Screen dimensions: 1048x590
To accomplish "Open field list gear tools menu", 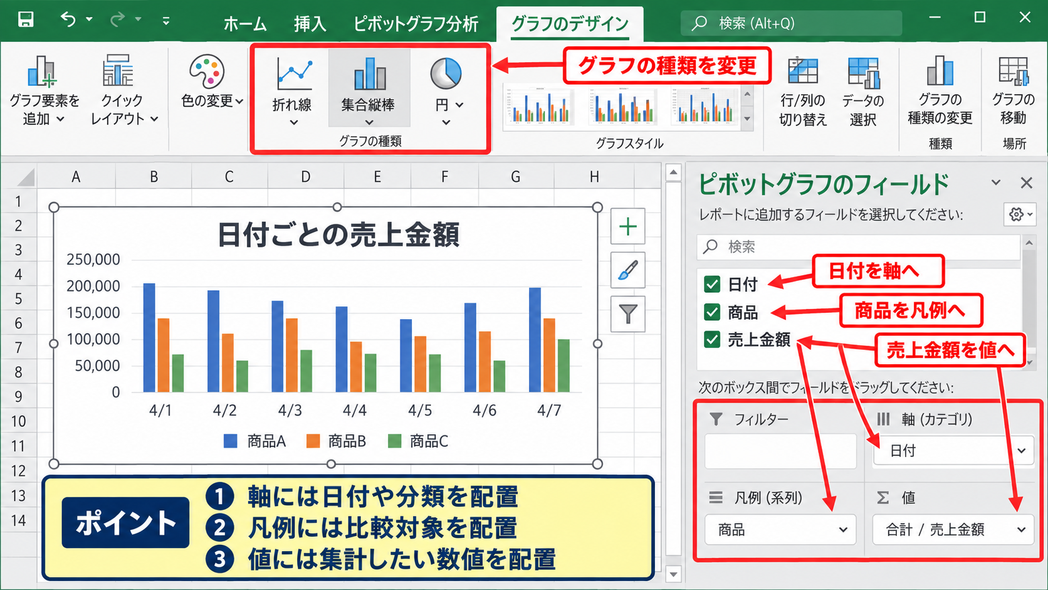I will (x=1020, y=214).
